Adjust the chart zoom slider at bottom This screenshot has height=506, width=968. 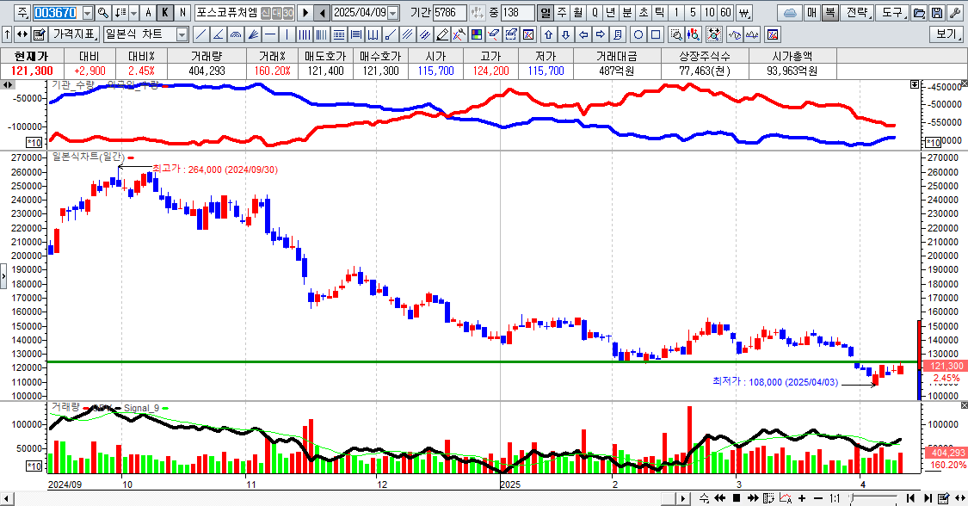(x=873, y=498)
